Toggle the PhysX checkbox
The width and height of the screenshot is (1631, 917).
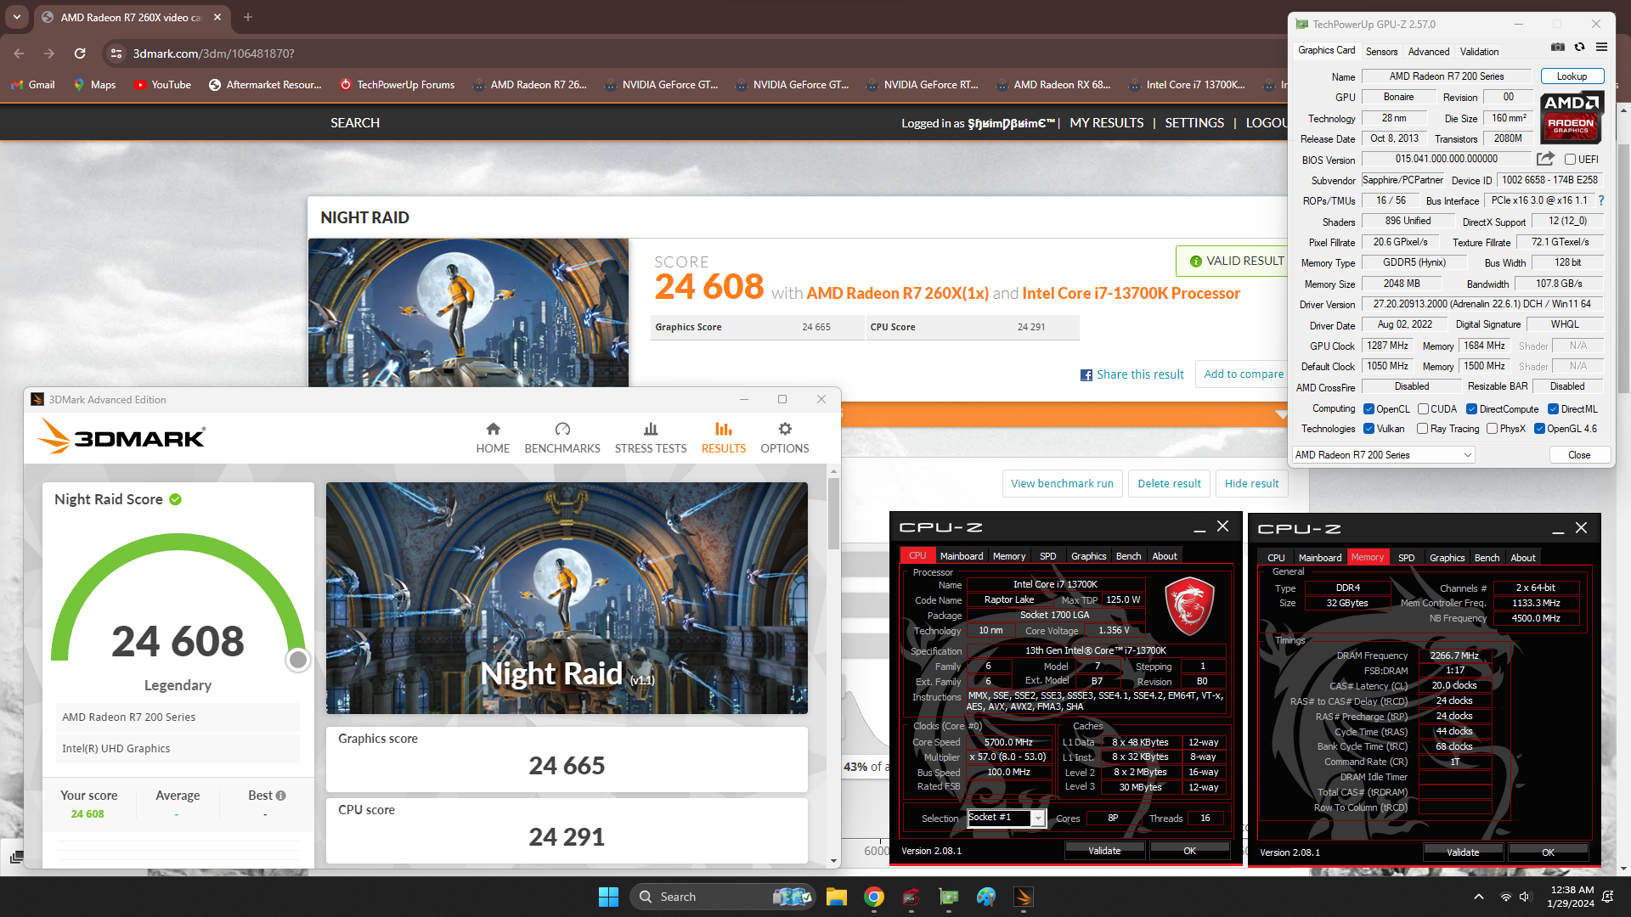click(x=1492, y=429)
